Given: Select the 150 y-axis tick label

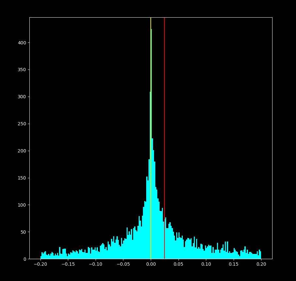Looking at the screenshot, I should (23, 178).
